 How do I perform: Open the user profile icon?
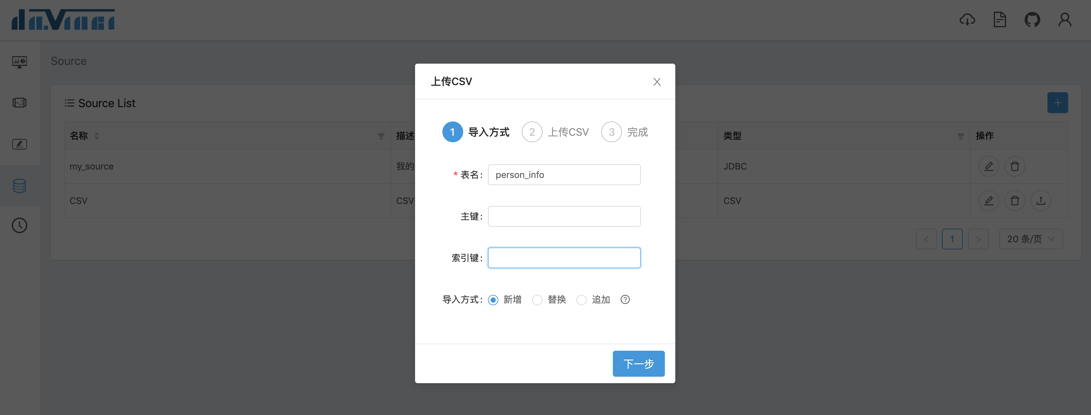tap(1065, 19)
